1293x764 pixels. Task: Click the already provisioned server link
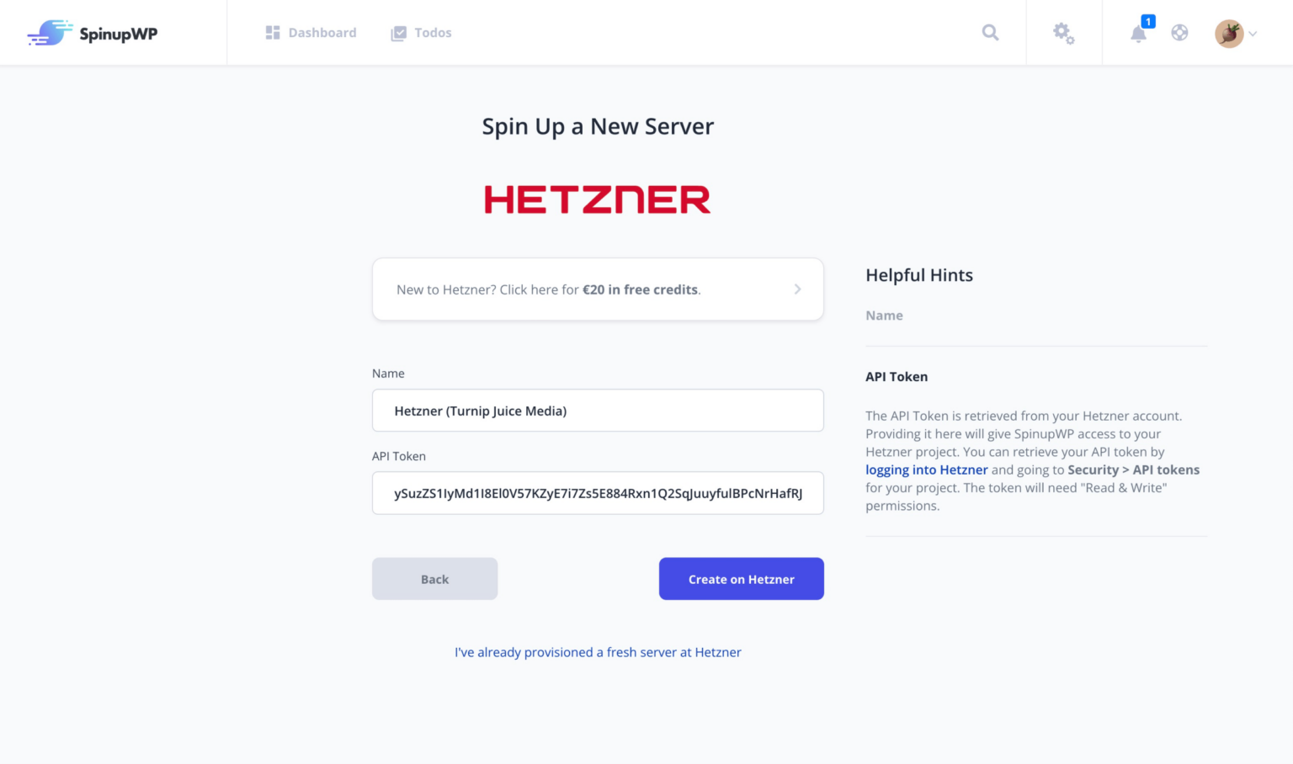tap(598, 652)
